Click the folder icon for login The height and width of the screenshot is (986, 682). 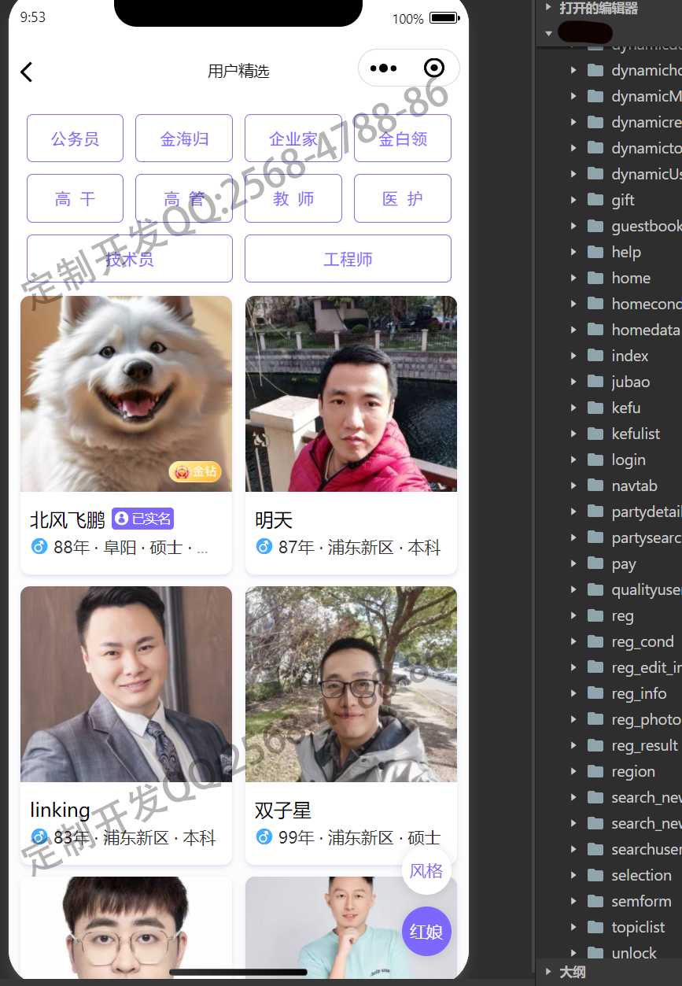596,460
